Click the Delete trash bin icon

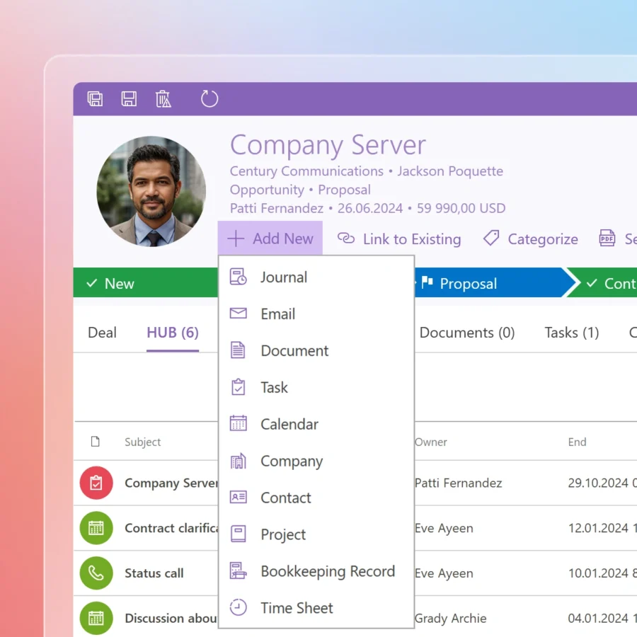(163, 99)
